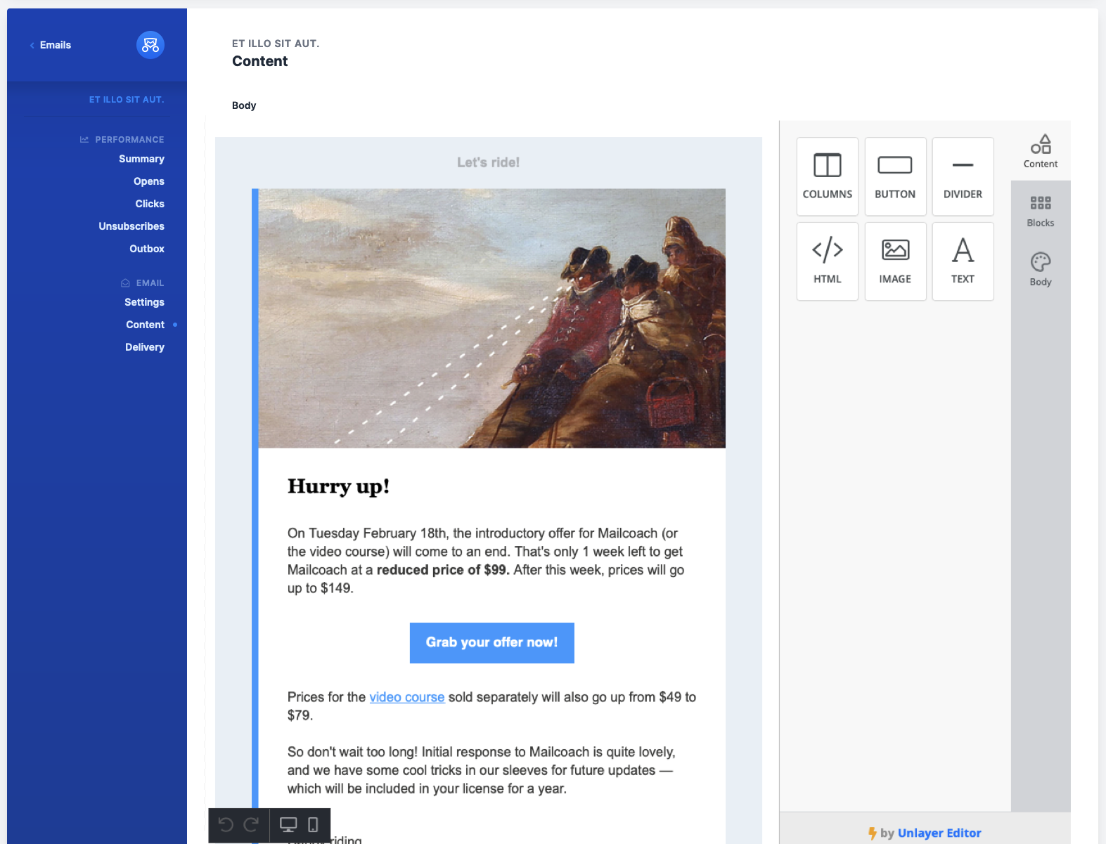This screenshot has height=844, width=1106.
Task: Select the Divider content block
Action: (963, 176)
